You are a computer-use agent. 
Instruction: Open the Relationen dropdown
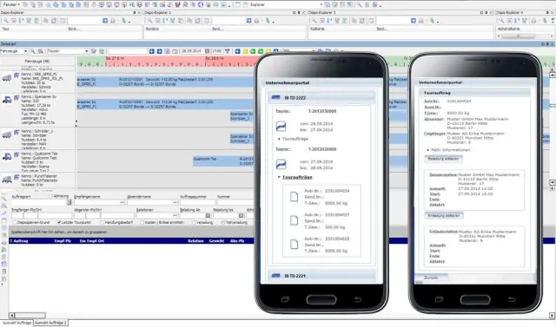pos(157,215)
